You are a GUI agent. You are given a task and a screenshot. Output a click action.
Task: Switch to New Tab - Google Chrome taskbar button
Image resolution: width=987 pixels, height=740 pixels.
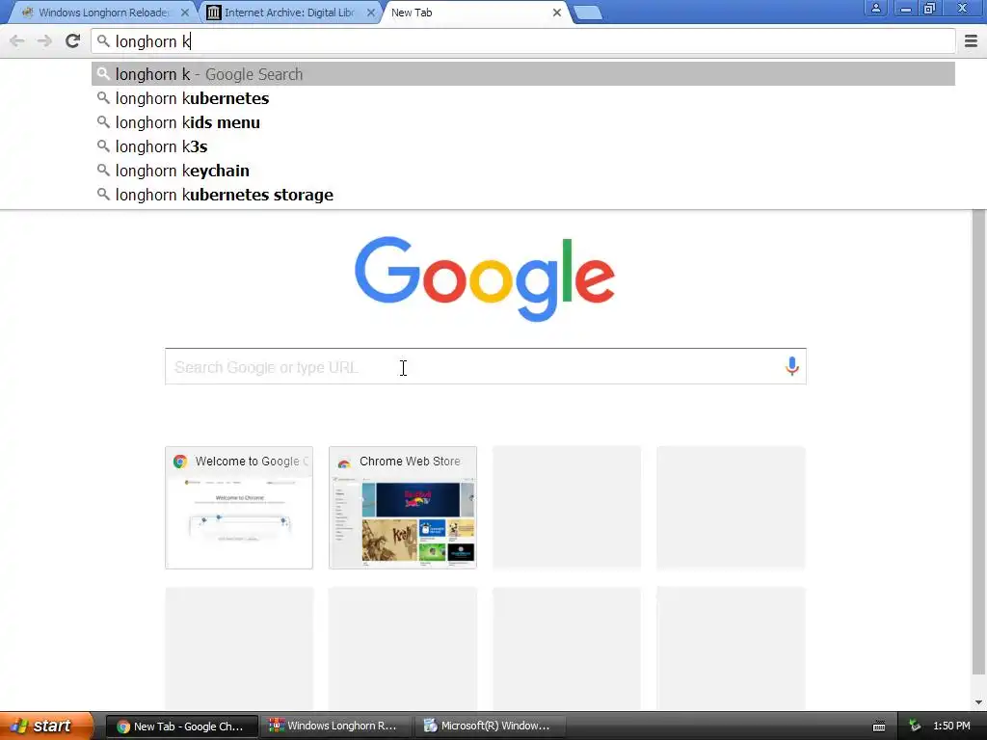tap(181, 727)
